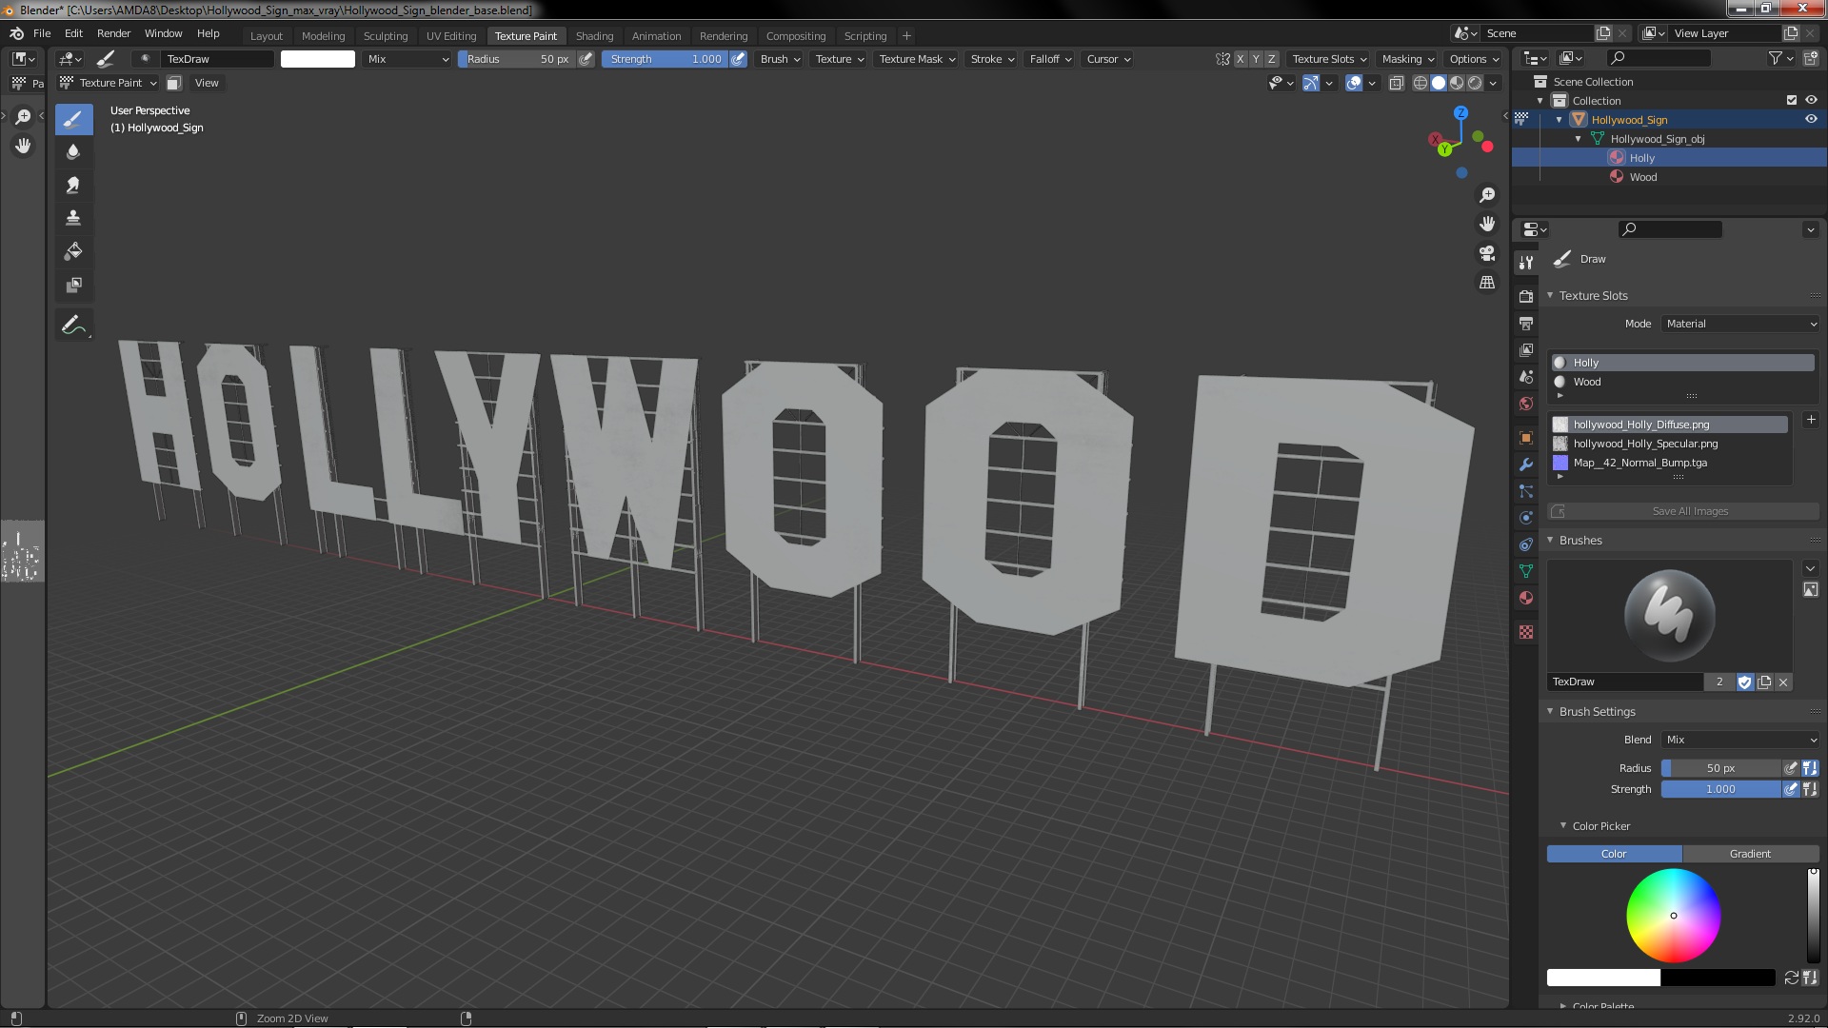
Task: Open the Window menu
Action: point(163,33)
